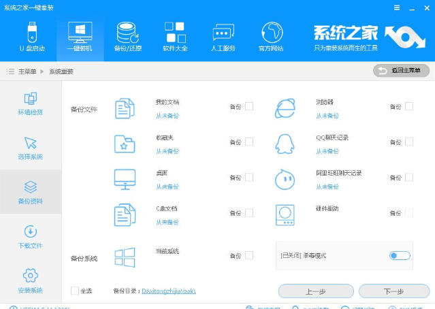Click the 上一步 button
This screenshot has width=435, height=309.
click(x=315, y=291)
